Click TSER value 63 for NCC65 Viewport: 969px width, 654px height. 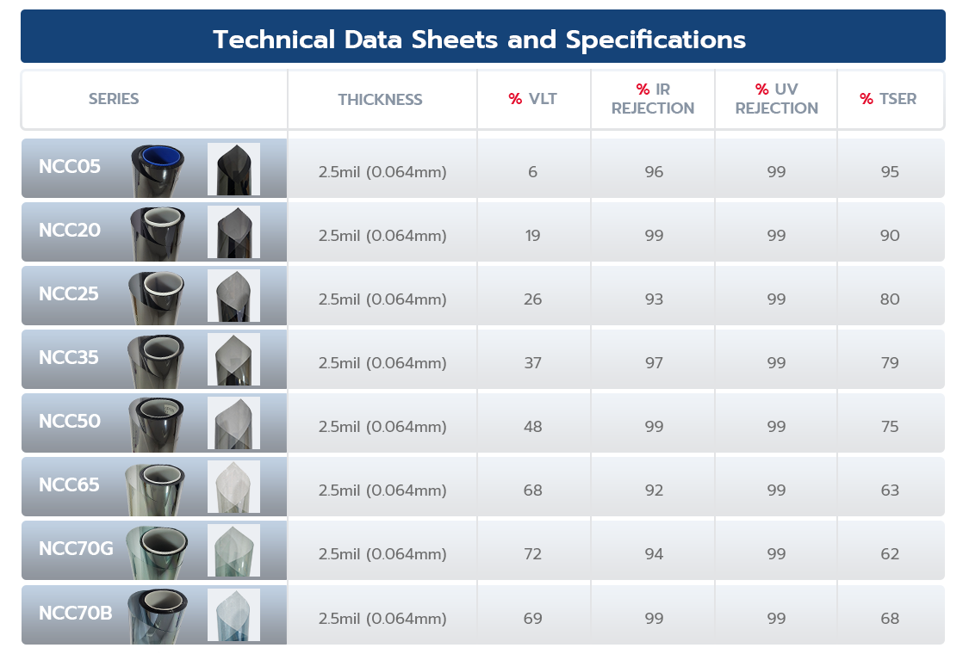click(890, 490)
